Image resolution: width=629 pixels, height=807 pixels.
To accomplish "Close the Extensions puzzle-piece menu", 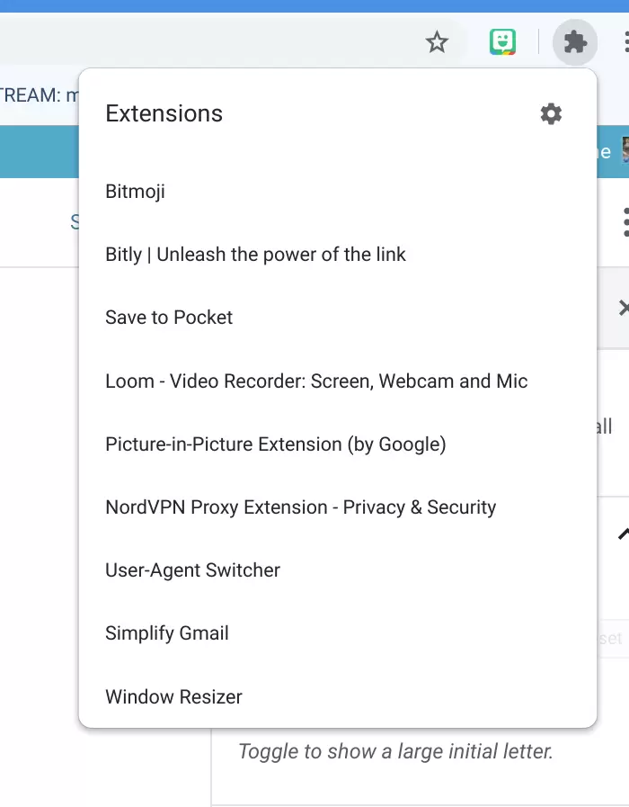I will click(x=574, y=41).
